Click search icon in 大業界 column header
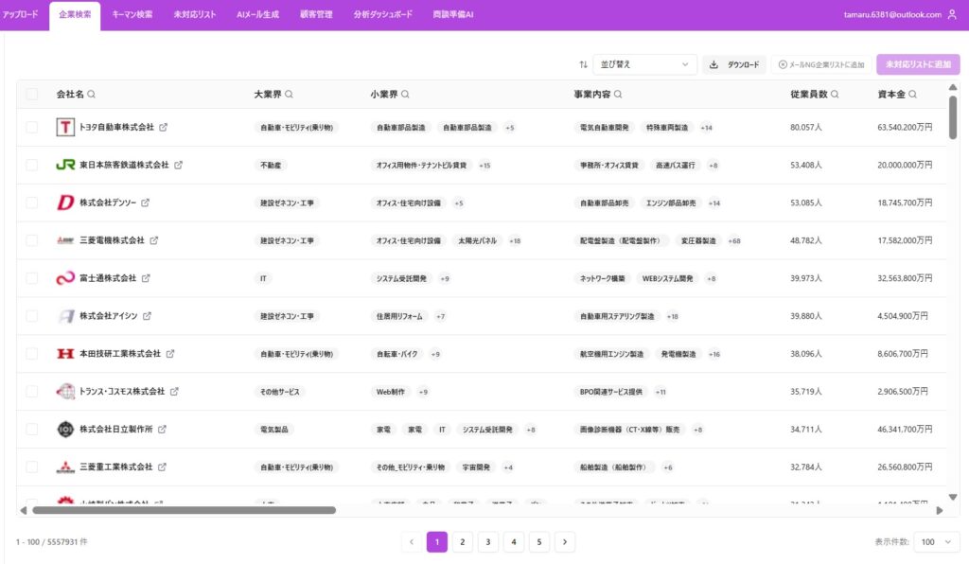969x564 pixels. click(289, 94)
